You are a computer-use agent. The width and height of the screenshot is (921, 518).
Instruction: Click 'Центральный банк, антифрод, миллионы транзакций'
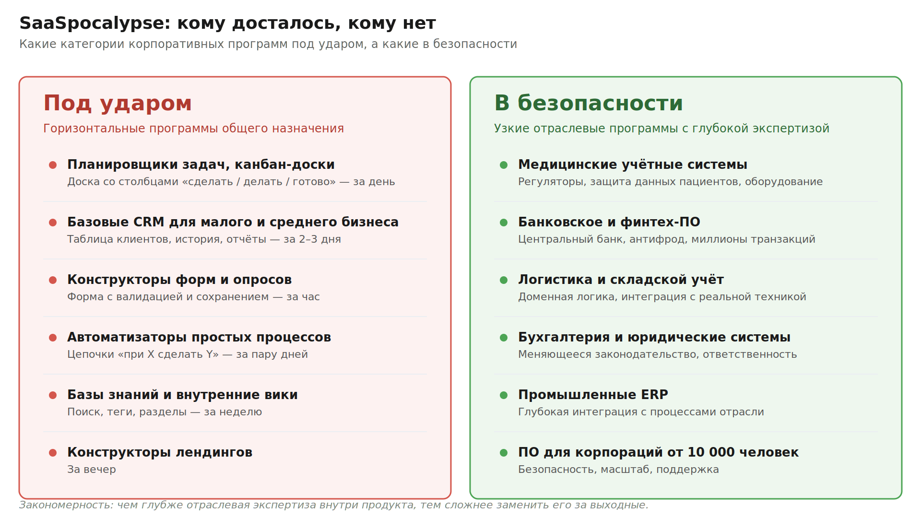click(x=667, y=239)
